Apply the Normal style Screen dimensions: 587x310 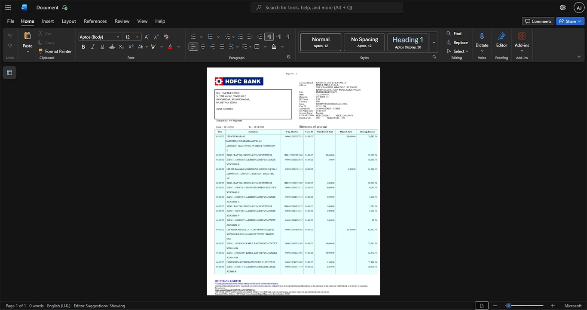click(x=321, y=43)
